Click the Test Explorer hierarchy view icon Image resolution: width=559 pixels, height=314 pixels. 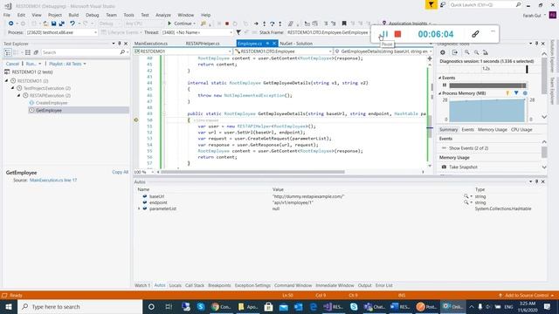(8, 52)
